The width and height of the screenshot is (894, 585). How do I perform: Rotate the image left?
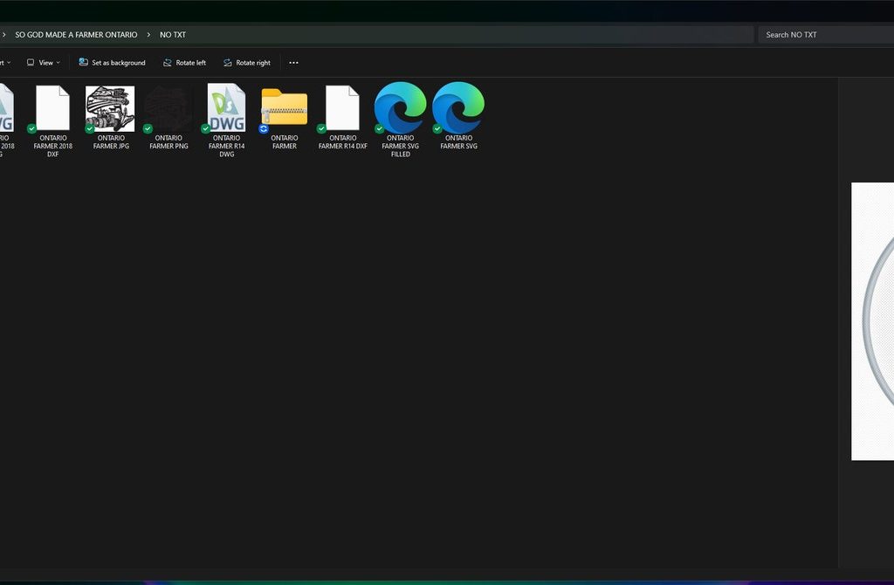[x=184, y=63]
